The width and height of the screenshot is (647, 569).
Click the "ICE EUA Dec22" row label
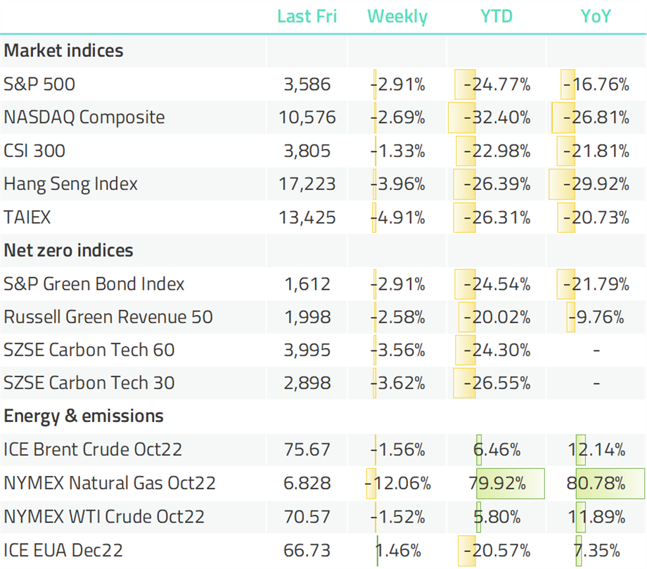(x=63, y=551)
